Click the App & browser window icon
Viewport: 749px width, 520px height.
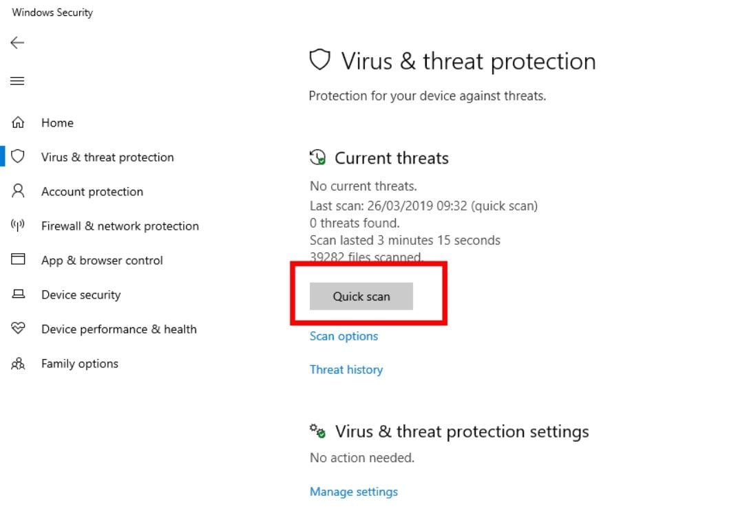click(x=19, y=260)
